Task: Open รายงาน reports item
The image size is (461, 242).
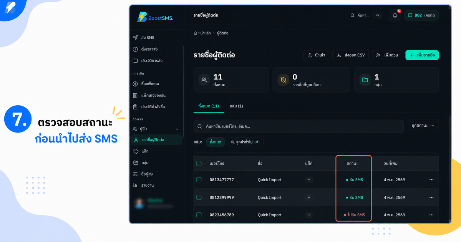Action: (x=143, y=185)
